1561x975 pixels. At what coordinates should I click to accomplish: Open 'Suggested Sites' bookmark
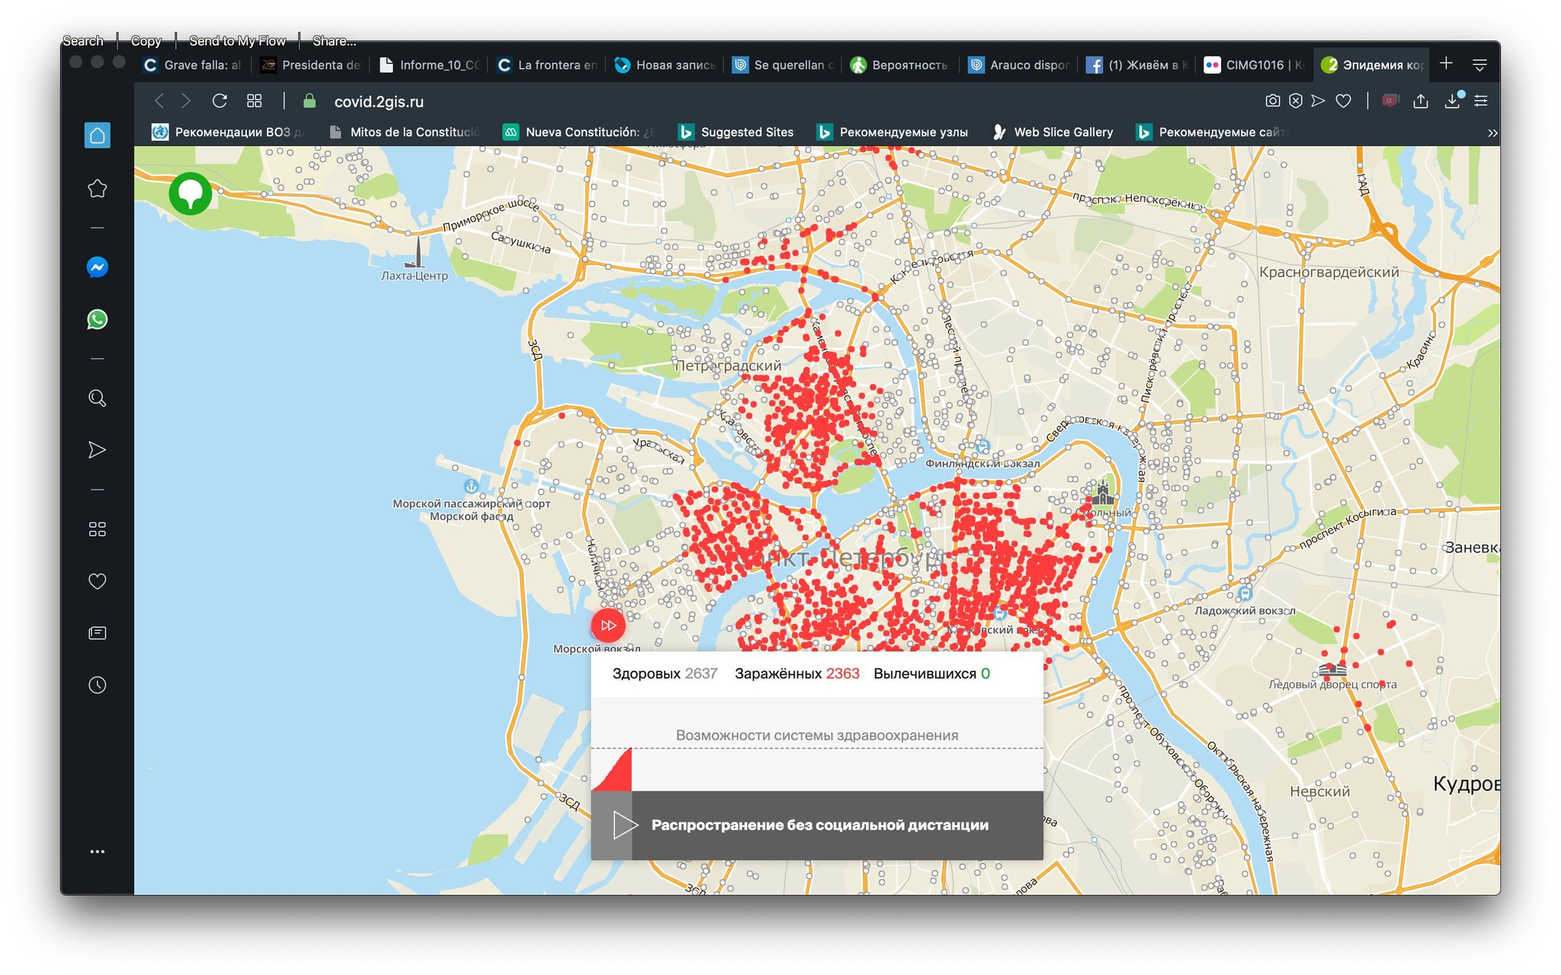(736, 132)
